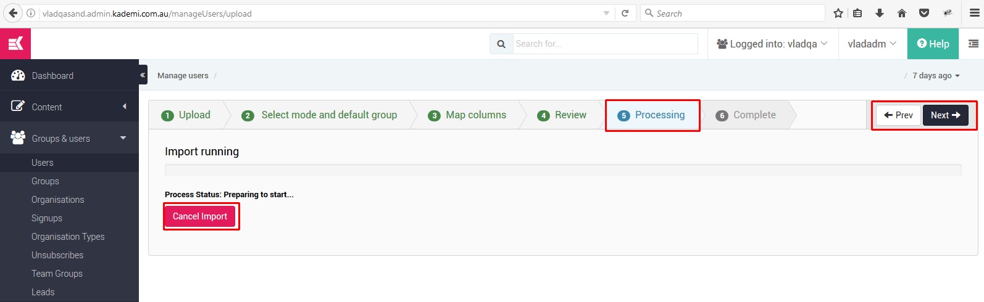The image size is (984, 302).
Task: Click the Content edit icon
Action: [x=18, y=106]
